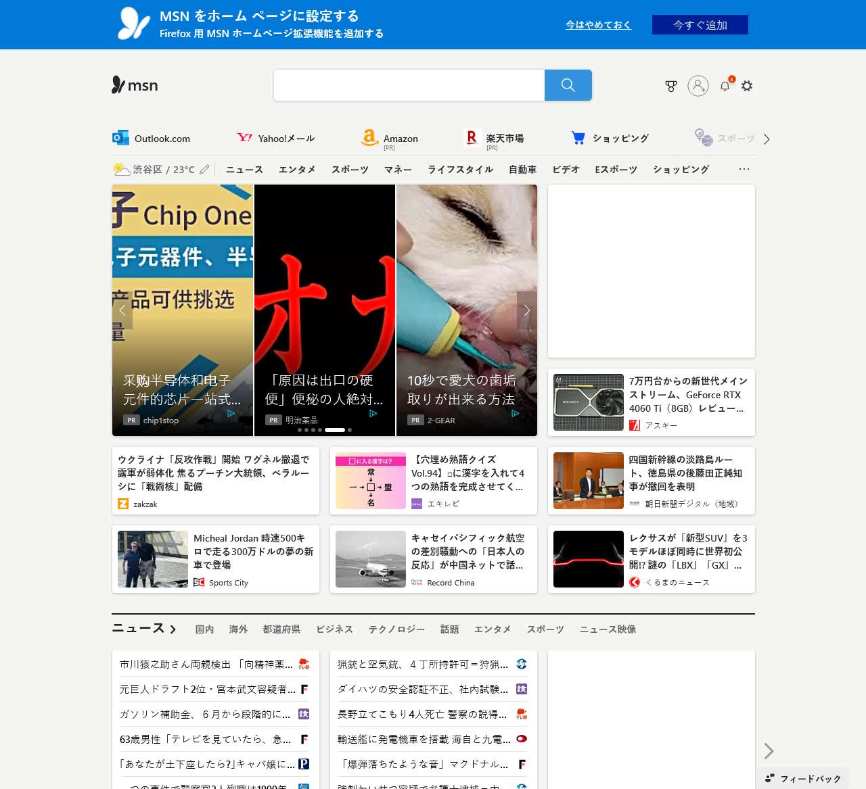Click the Record China source icon
The image size is (866, 789).
417,582
